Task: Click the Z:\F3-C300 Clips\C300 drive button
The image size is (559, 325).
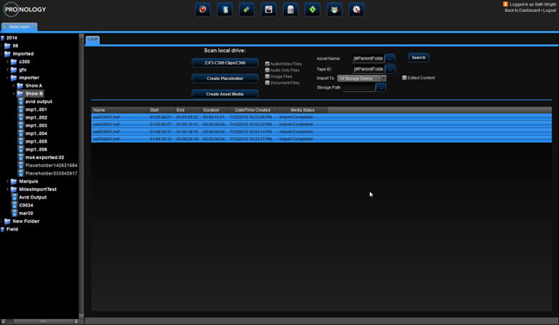Action: point(225,63)
